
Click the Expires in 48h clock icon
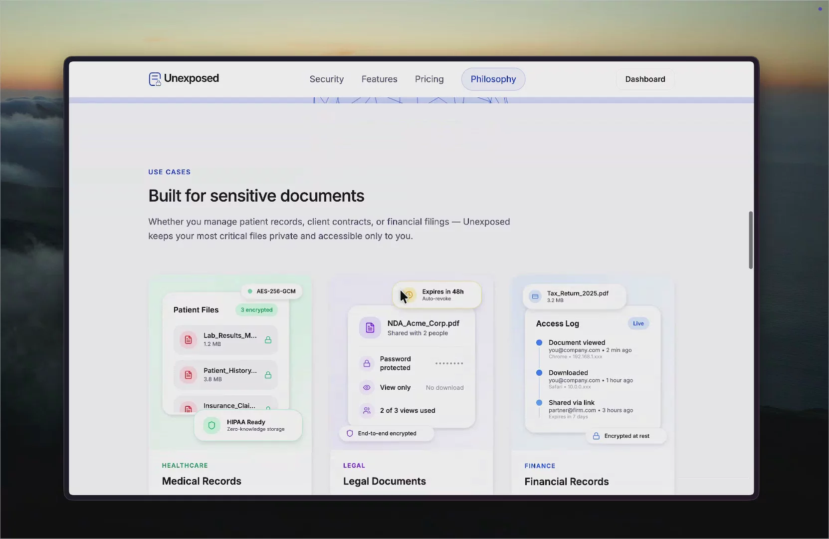tap(408, 295)
